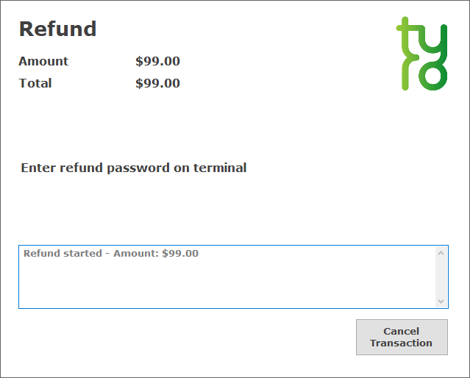
Task: Click the word 'Amount:' in the log
Action: [x=136, y=253]
